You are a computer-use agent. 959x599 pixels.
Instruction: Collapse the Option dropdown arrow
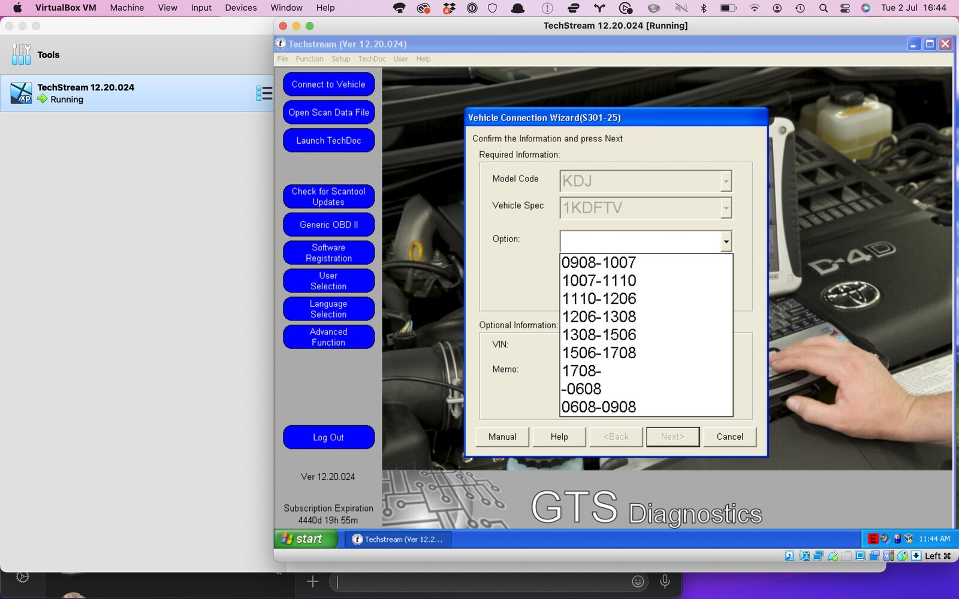(x=726, y=241)
